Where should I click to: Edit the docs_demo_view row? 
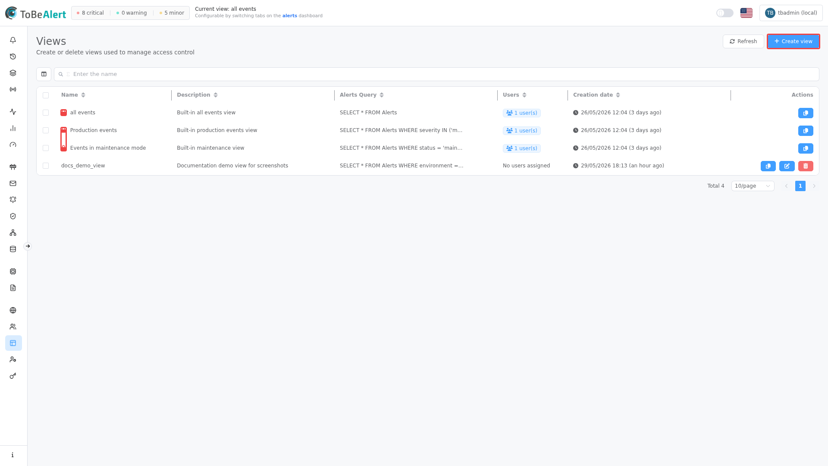coord(787,166)
